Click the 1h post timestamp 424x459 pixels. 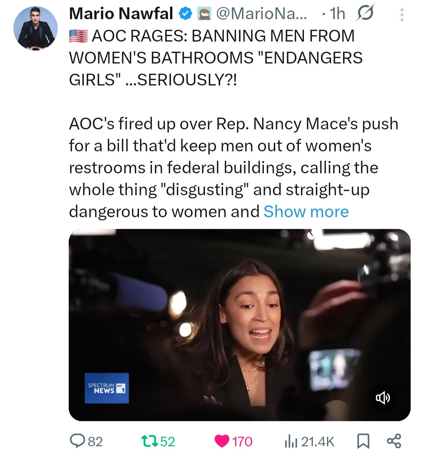tap(337, 14)
